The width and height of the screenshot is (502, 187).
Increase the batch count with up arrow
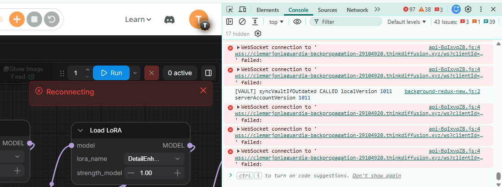87,70
